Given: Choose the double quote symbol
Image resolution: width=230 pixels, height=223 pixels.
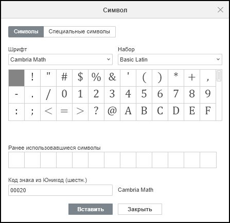Looking at the screenshot, I should [48, 78].
